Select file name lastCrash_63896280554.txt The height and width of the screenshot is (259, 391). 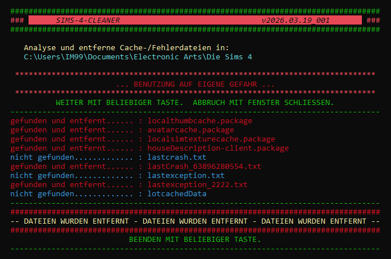(x=204, y=166)
